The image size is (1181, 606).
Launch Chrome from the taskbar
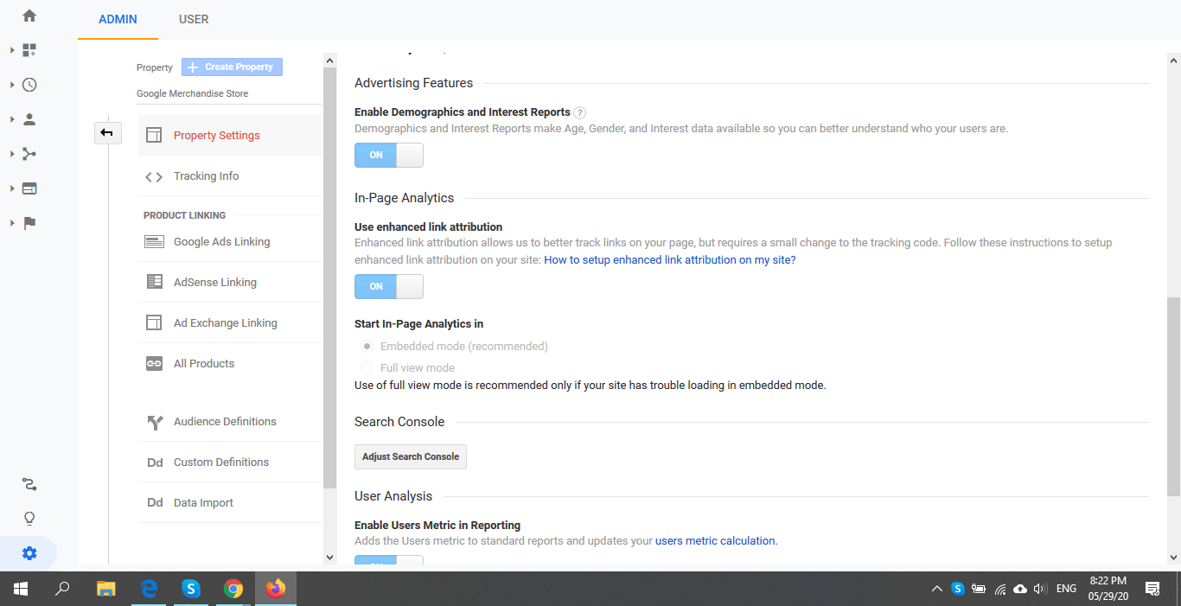[233, 588]
